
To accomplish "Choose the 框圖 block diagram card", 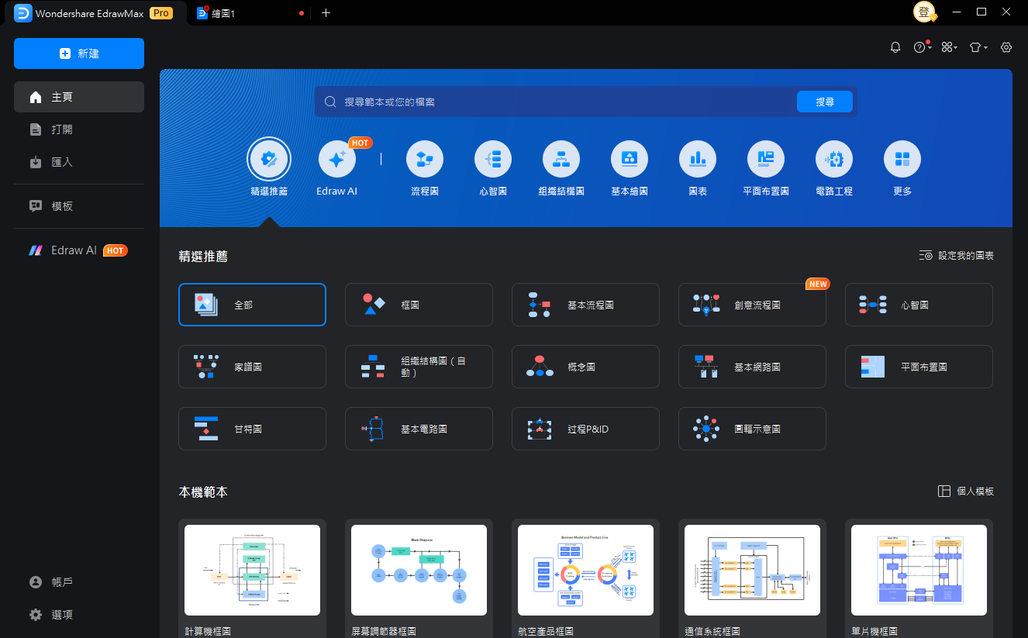I will click(x=419, y=305).
